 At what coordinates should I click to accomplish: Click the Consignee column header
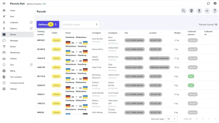pos(113,33)
